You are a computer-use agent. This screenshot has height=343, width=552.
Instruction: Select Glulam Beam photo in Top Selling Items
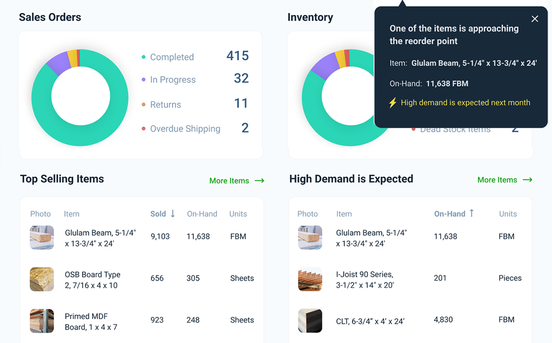42,238
